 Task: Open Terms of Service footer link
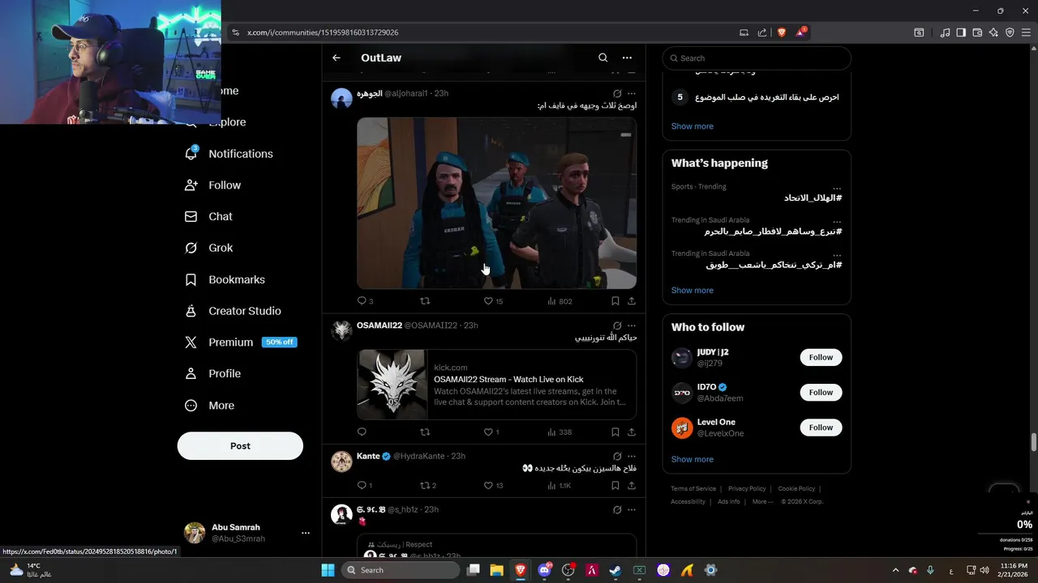point(693,488)
